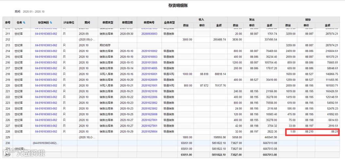Screen dimensions: 345x159
Task: Follow the 20201014005 document link
Action: (x=149, y=68)
